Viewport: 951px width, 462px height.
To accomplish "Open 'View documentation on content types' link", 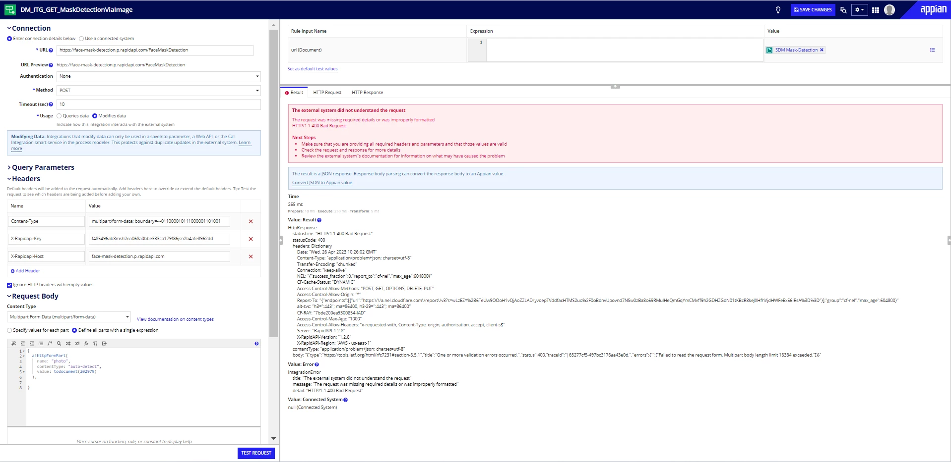I will coord(175,319).
